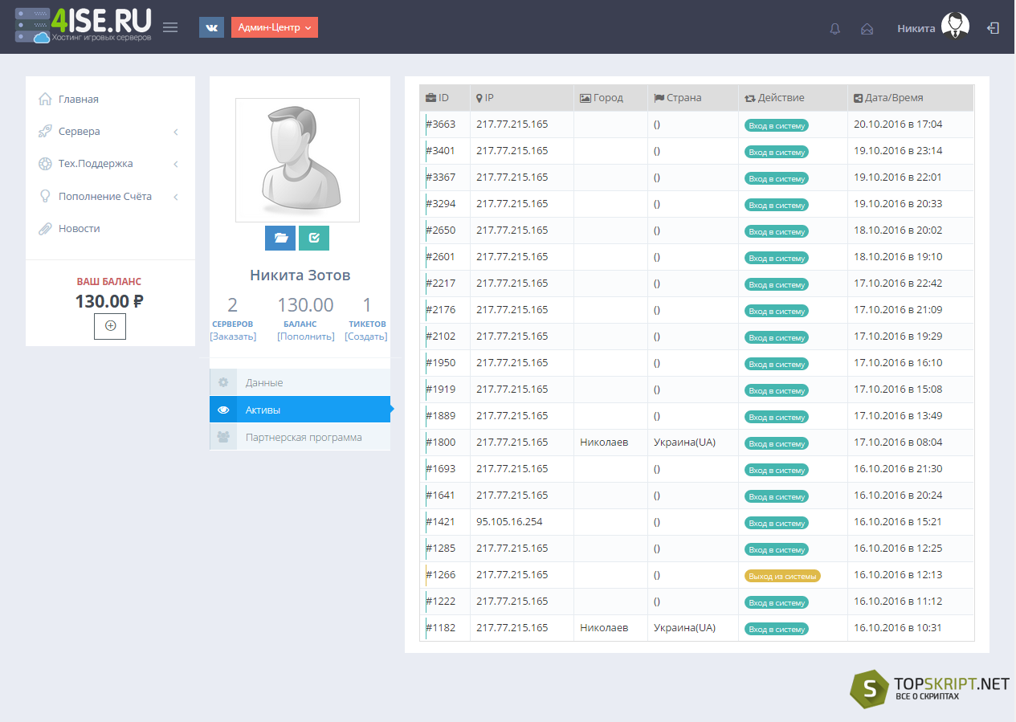This screenshot has width=1016, height=722.
Task: Click the gear icon of Данные tab
Action: click(223, 382)
